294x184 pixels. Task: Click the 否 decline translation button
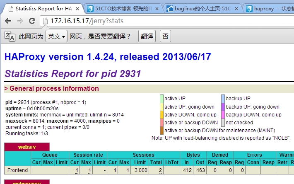coord(165,36)
